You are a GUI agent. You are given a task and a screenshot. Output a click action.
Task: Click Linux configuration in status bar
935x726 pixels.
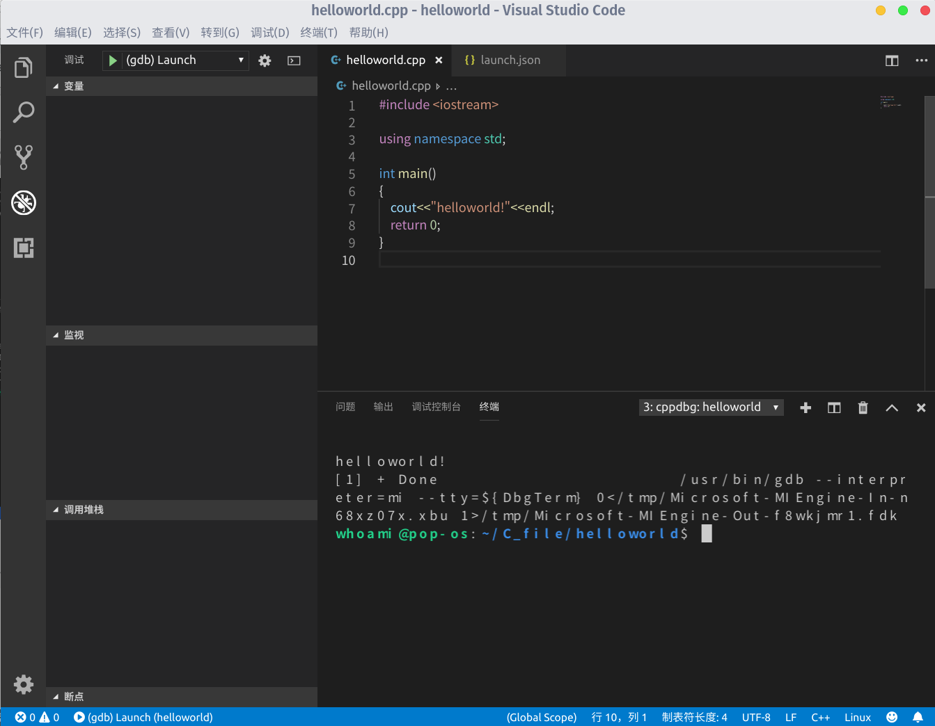858,717
